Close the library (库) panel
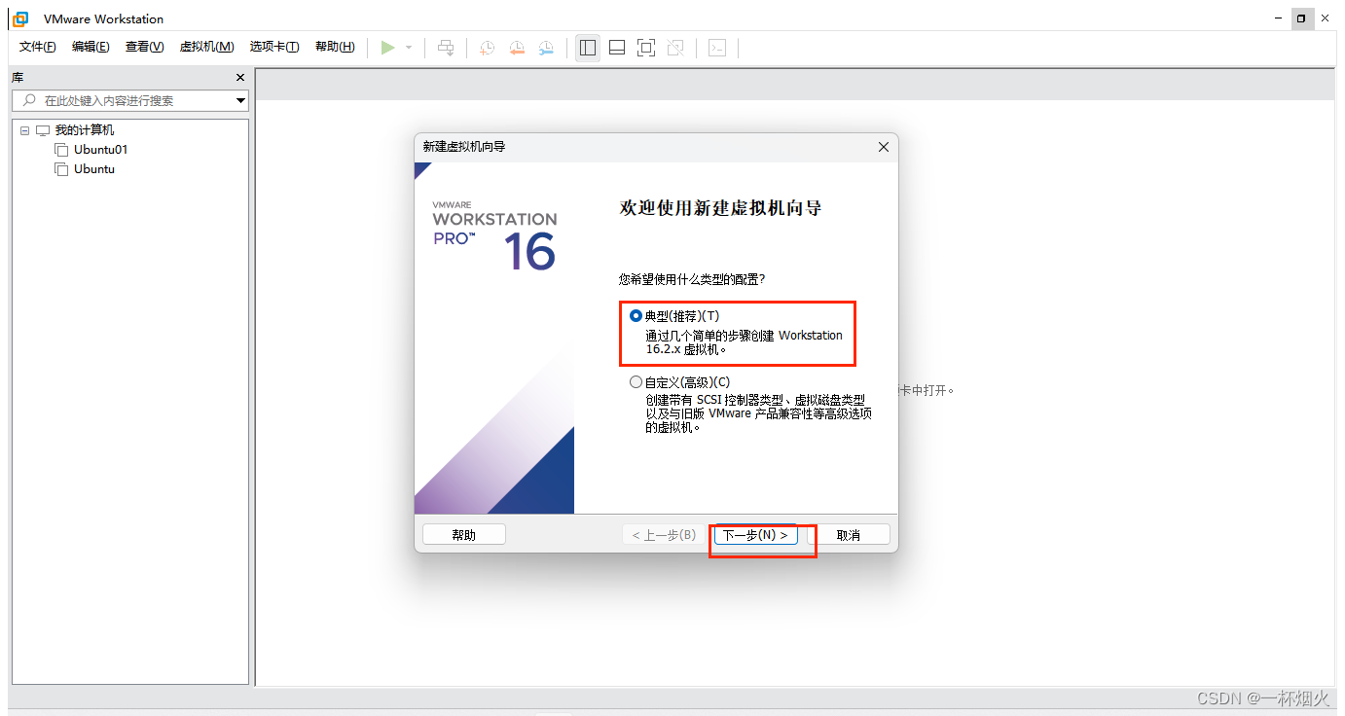Screen dimensions: 1345x716 click(x=240, y=78)
